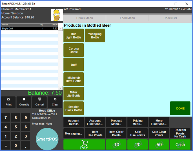Tender 20 dollar note button
The height and width of the screenshot is (151, 193).
pyautogui.click(x=137, y=145)
